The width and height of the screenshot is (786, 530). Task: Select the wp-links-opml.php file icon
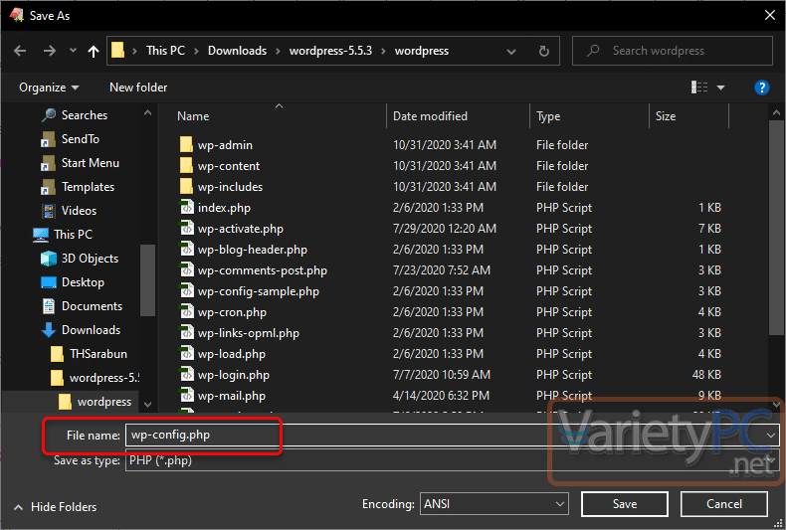186,333
